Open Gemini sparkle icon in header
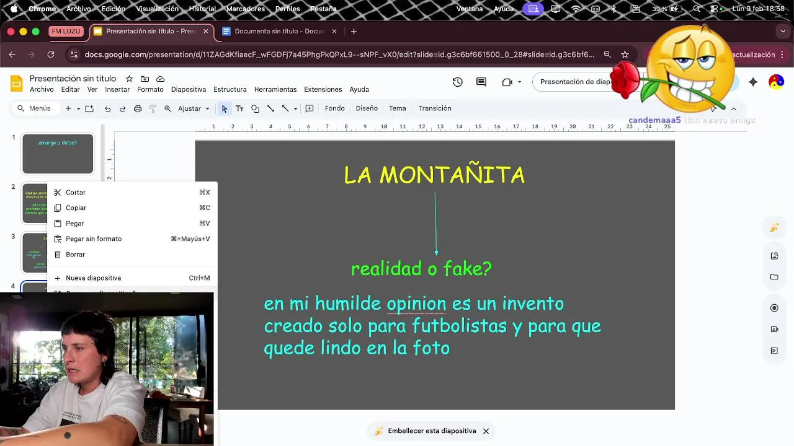The height and width of the screenshot is (446, 794). [x=753, y=82]
